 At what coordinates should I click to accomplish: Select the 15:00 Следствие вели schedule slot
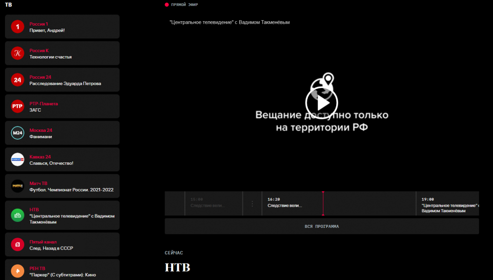[x=214, y=203]
